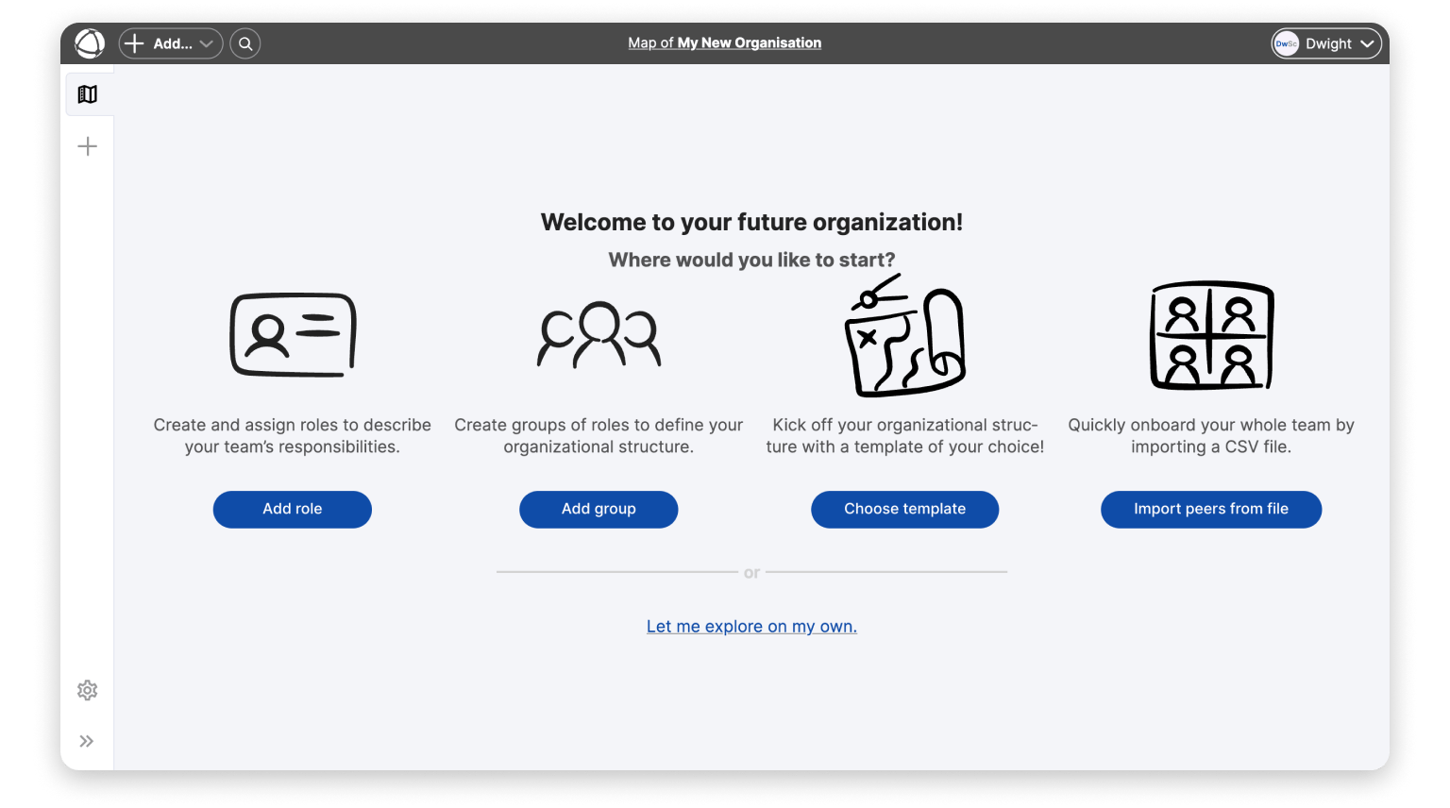The width and height of the screenshot is (1450, 808).
Task: Open search with the magnifier icon
Action: tap(245, 43)
